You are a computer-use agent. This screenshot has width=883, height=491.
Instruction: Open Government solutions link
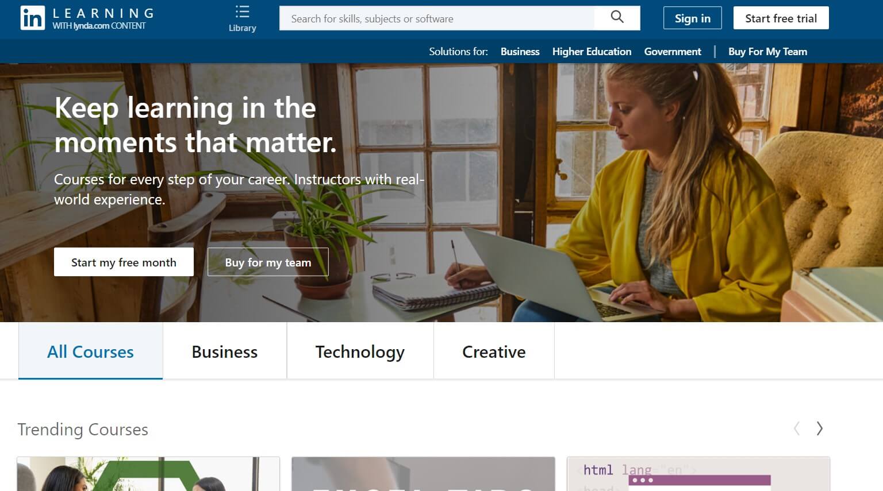point(673,52)
